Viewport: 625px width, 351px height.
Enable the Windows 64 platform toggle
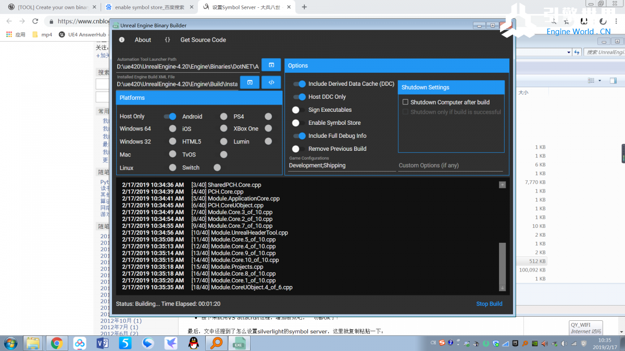(172, 128)
